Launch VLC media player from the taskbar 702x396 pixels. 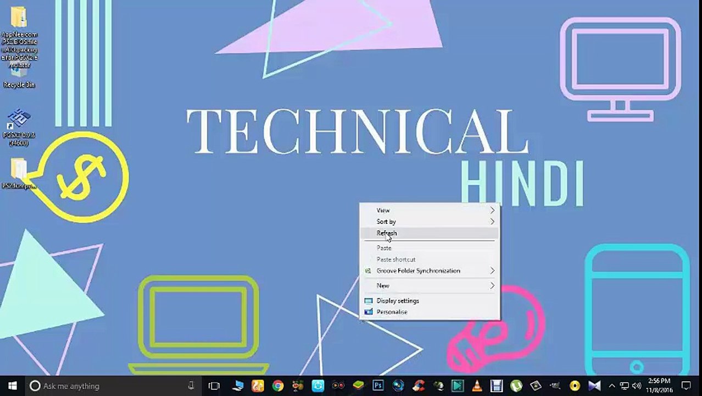point(478,386)
